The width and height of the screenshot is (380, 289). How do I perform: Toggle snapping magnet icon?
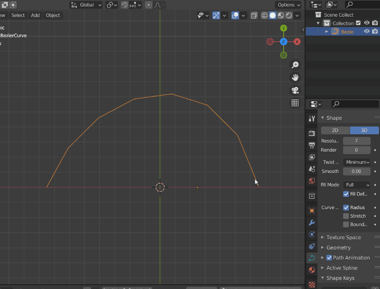124,5
